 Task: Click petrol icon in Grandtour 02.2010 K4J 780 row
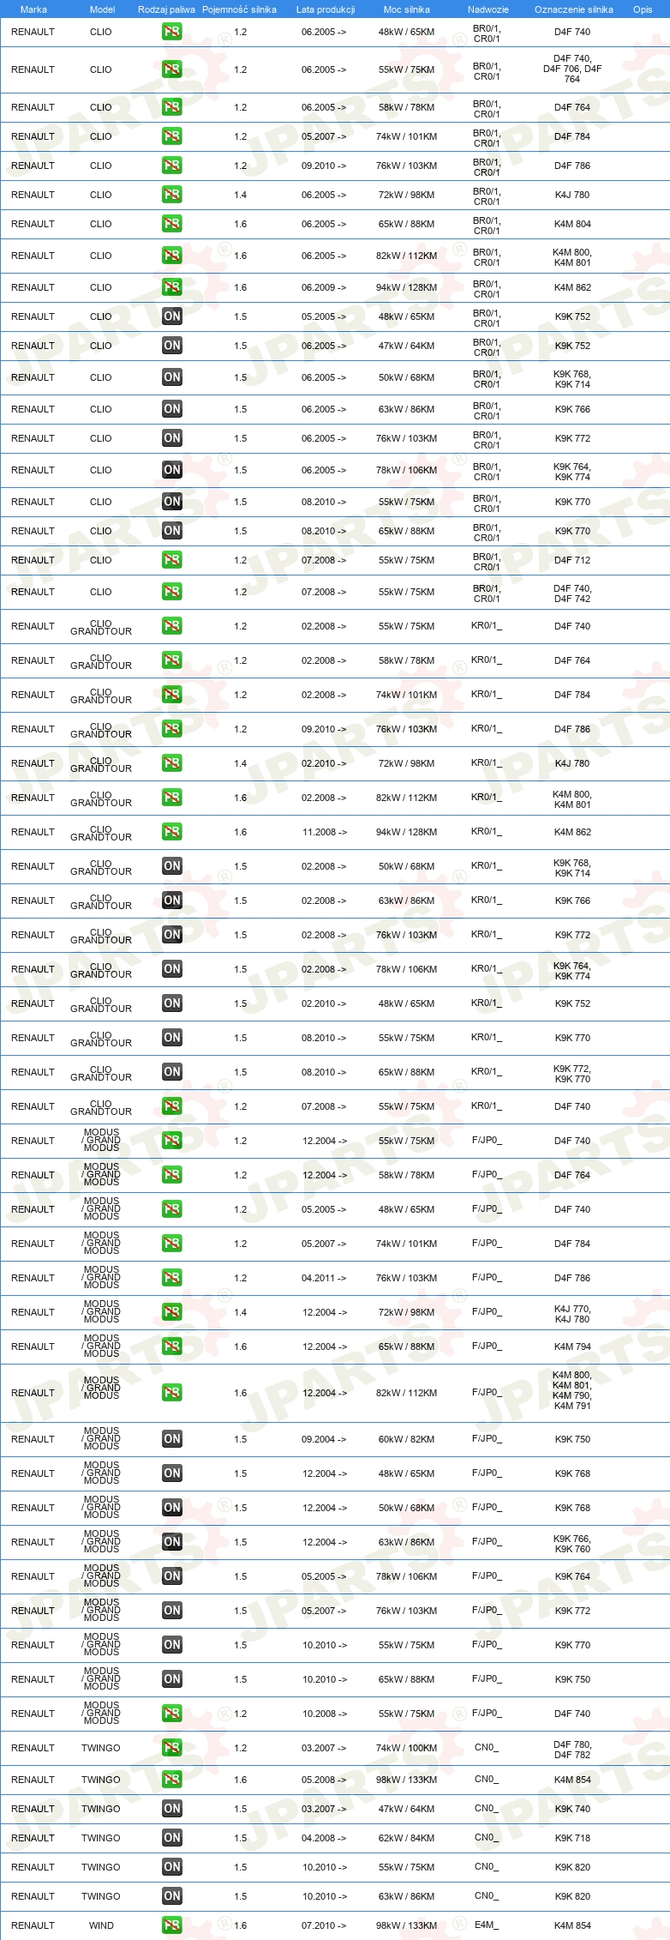pos(172,763)
